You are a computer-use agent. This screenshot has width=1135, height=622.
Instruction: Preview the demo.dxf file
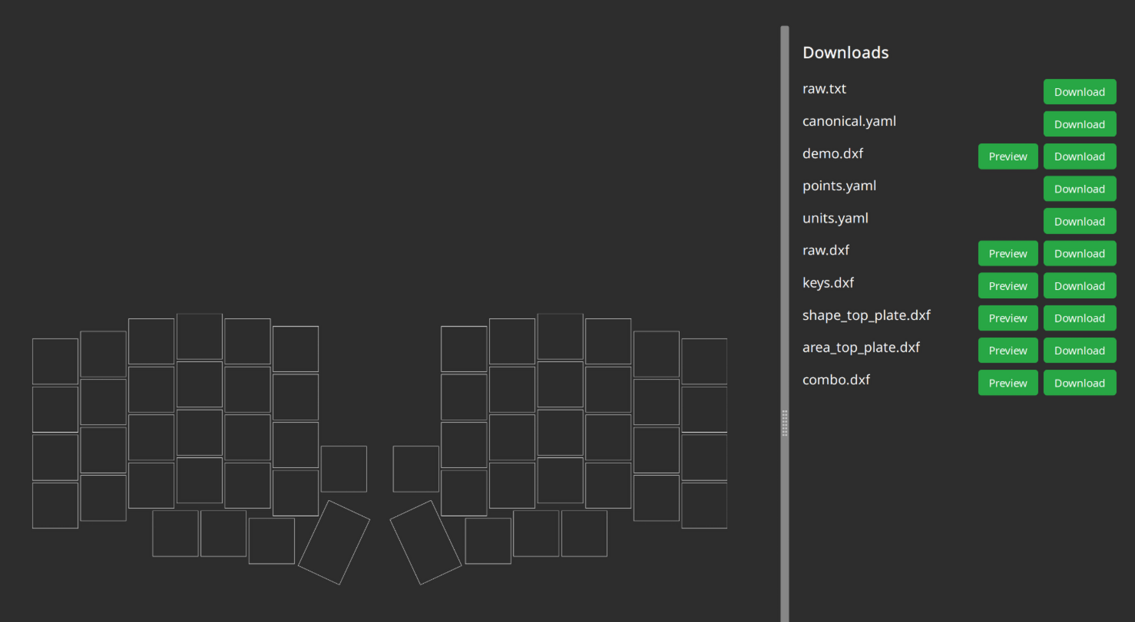pyautogui.click(x=1008, y=156)
